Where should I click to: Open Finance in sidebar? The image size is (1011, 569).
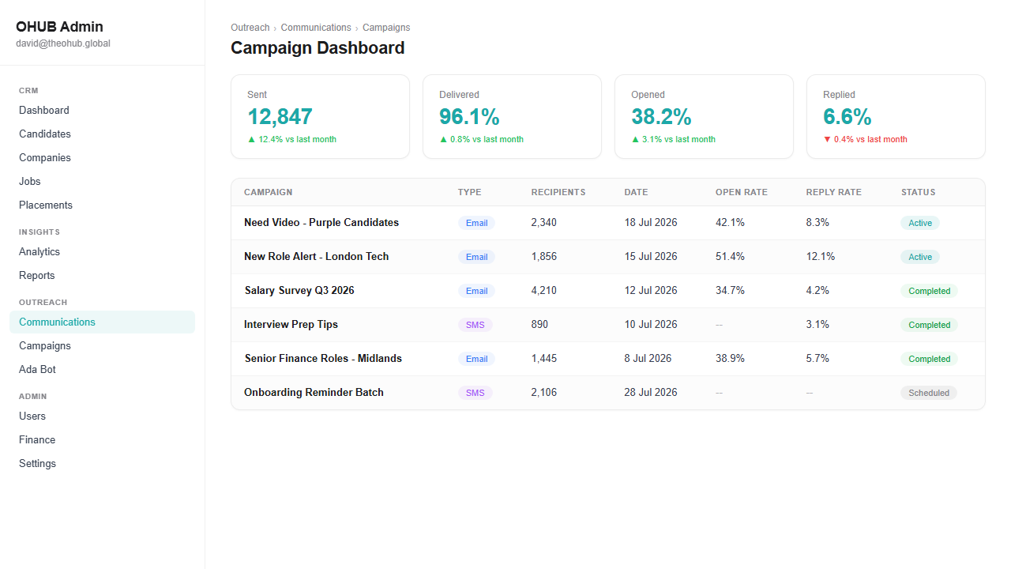click(x=102, y=440)
